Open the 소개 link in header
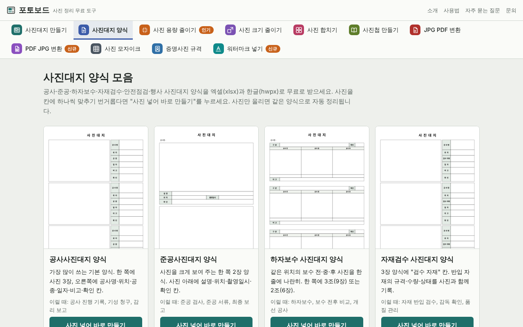Viewport: 523px width, 327px height. pos(432,10)
